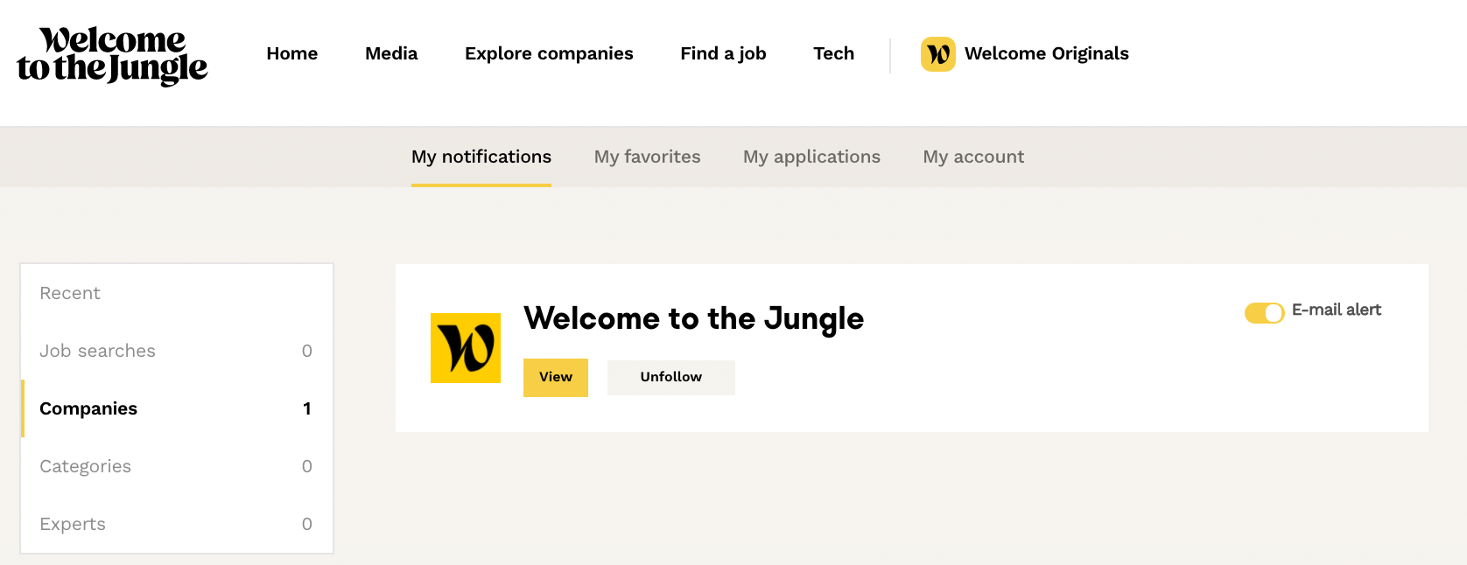Switch to the My favorites tab
This screenshot has width=1467, height=565.
647,157
